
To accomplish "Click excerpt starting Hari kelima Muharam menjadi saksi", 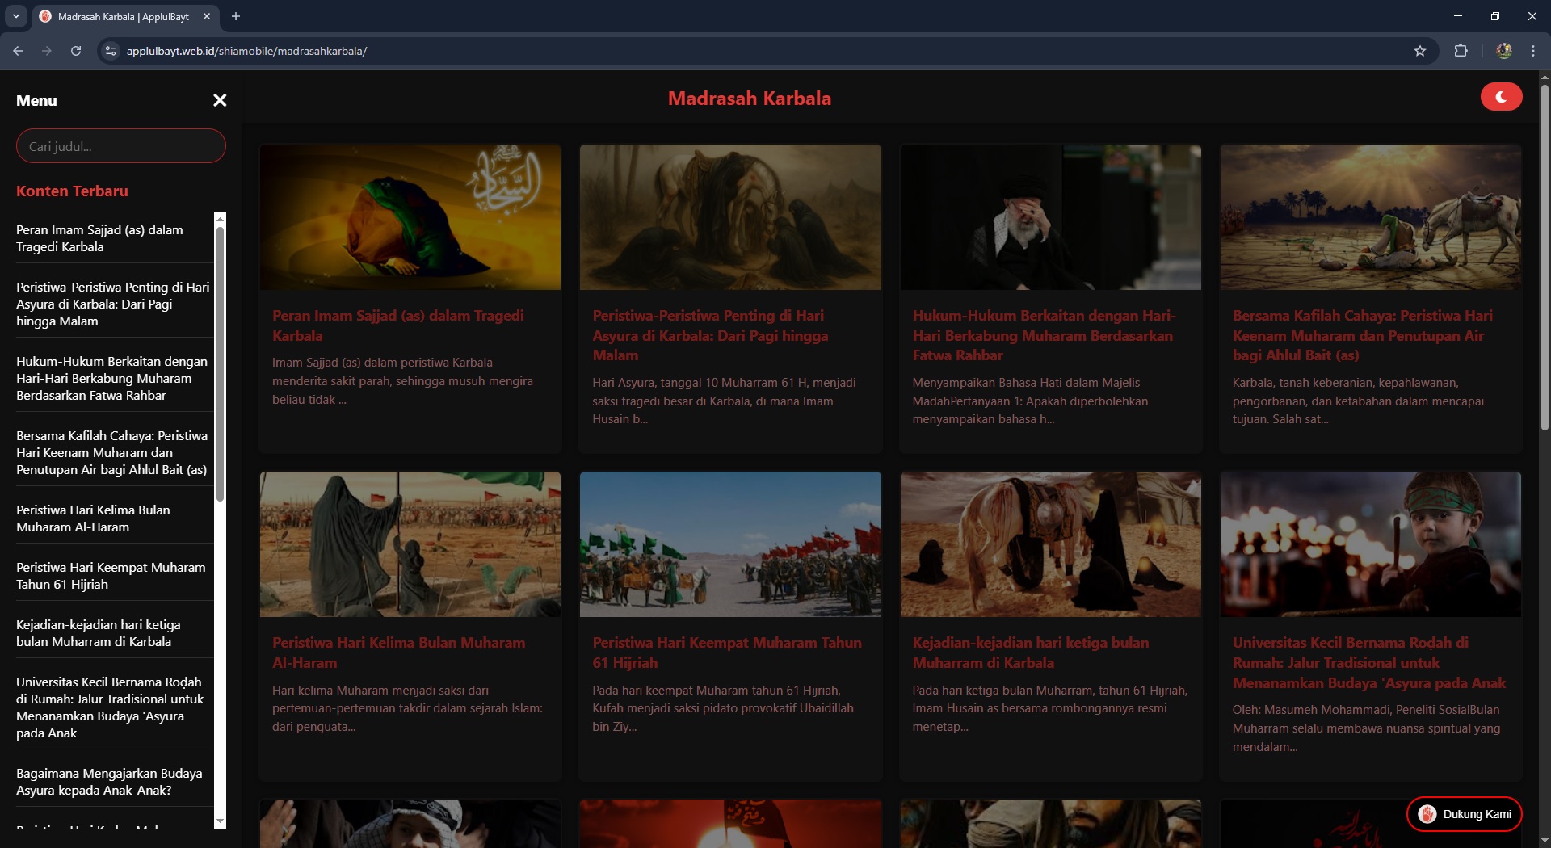I will tap(407, 708).
